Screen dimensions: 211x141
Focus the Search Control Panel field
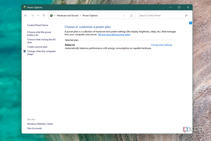point(161,16)
